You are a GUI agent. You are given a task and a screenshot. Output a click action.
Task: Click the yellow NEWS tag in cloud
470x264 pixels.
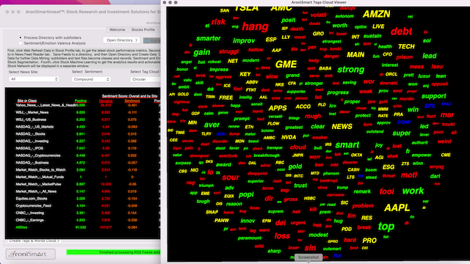pyautogui.click(x=341, y=127)
